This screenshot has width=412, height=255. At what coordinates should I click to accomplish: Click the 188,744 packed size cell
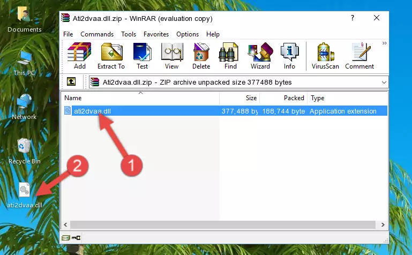click(x=283, y=111)
